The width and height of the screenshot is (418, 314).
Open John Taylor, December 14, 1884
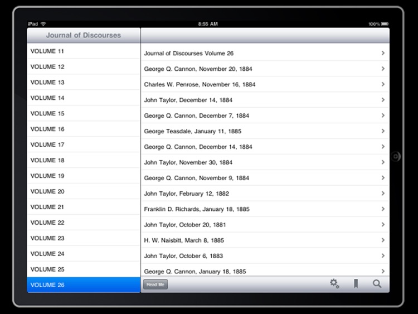pyautogui.click(x=265, y=100)
